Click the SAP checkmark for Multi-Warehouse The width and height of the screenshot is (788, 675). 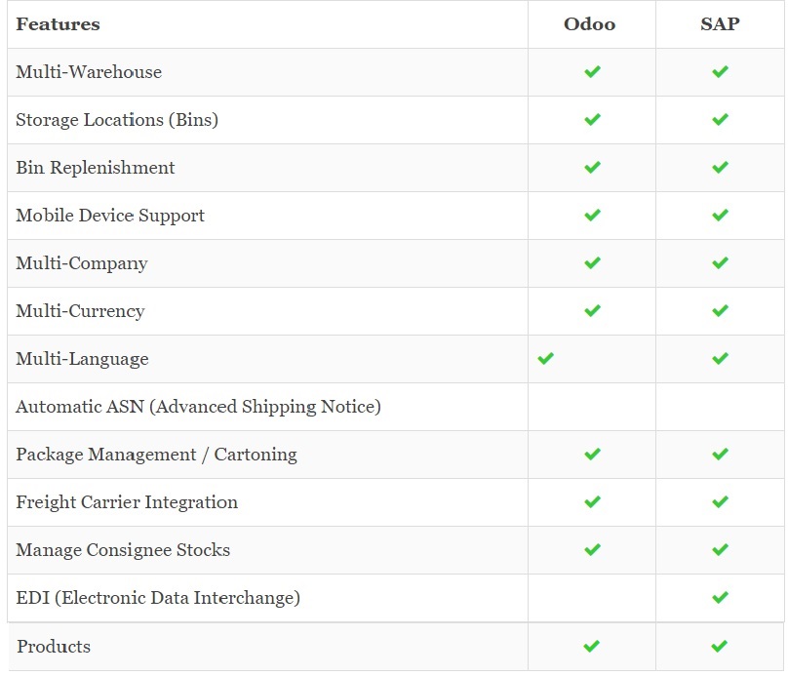[720, 72]
